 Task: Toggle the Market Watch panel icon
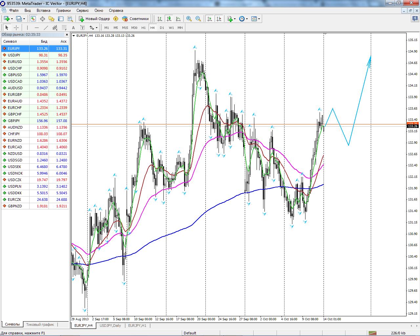pyautogui.click(x=33, y=19)
